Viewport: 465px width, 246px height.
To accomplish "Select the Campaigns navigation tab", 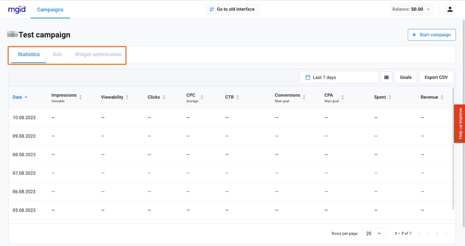I will coord(50,9).
